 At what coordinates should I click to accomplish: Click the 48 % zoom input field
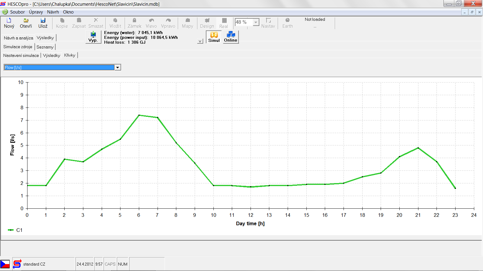[244, 22]
